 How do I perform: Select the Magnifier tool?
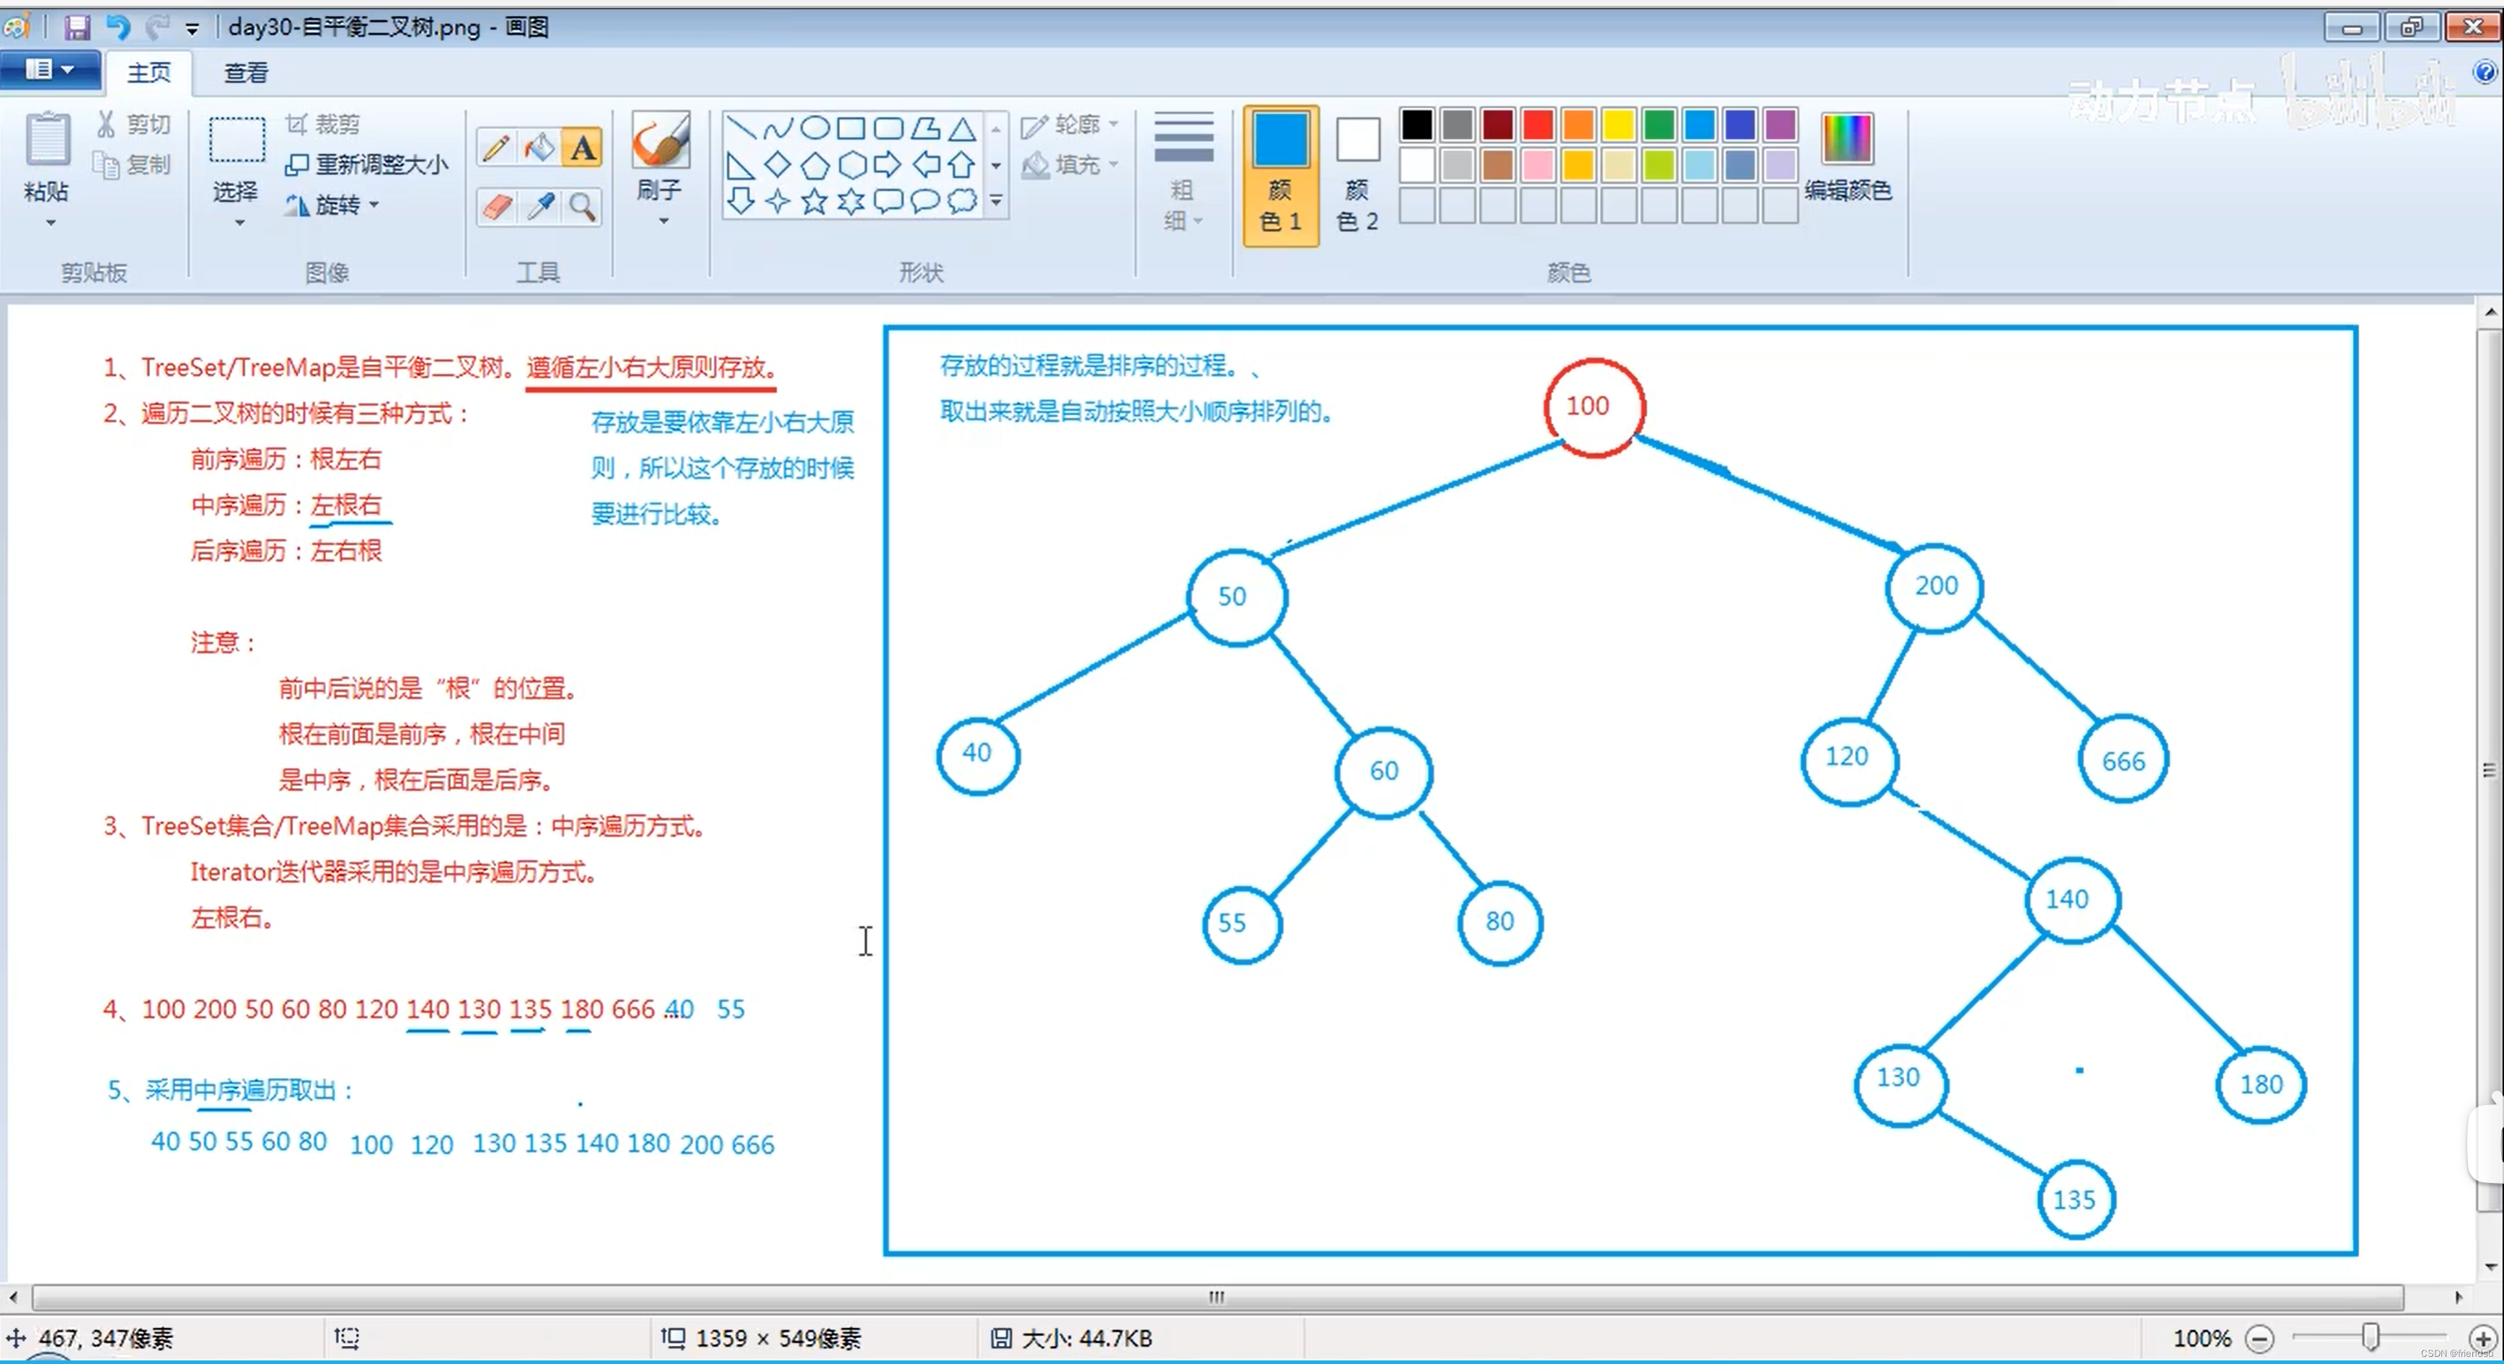(x=582, y=206)
